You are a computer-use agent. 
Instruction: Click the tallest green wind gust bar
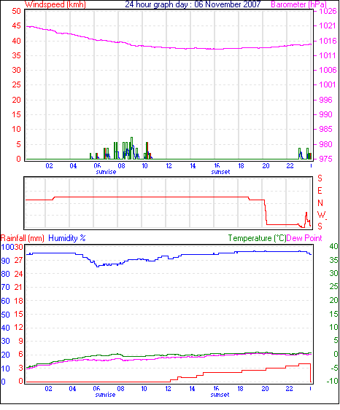131,148
